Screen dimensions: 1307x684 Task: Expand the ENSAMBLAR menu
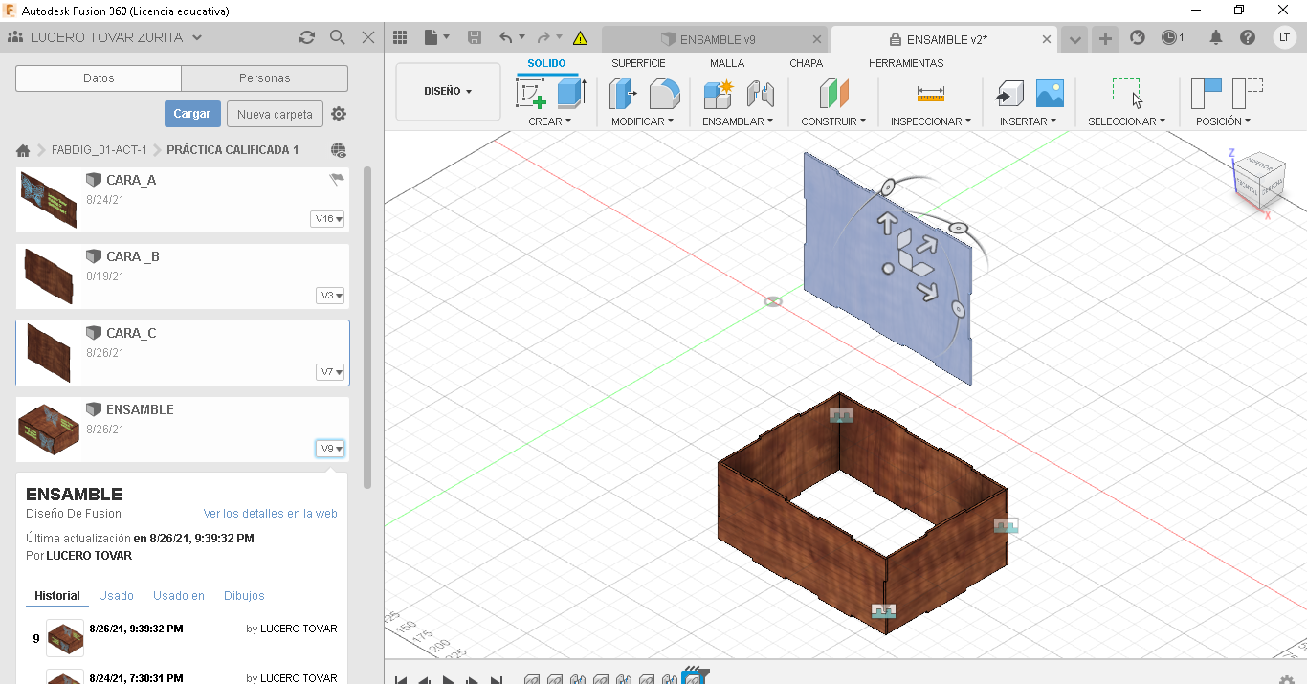[x=738, y=121]
